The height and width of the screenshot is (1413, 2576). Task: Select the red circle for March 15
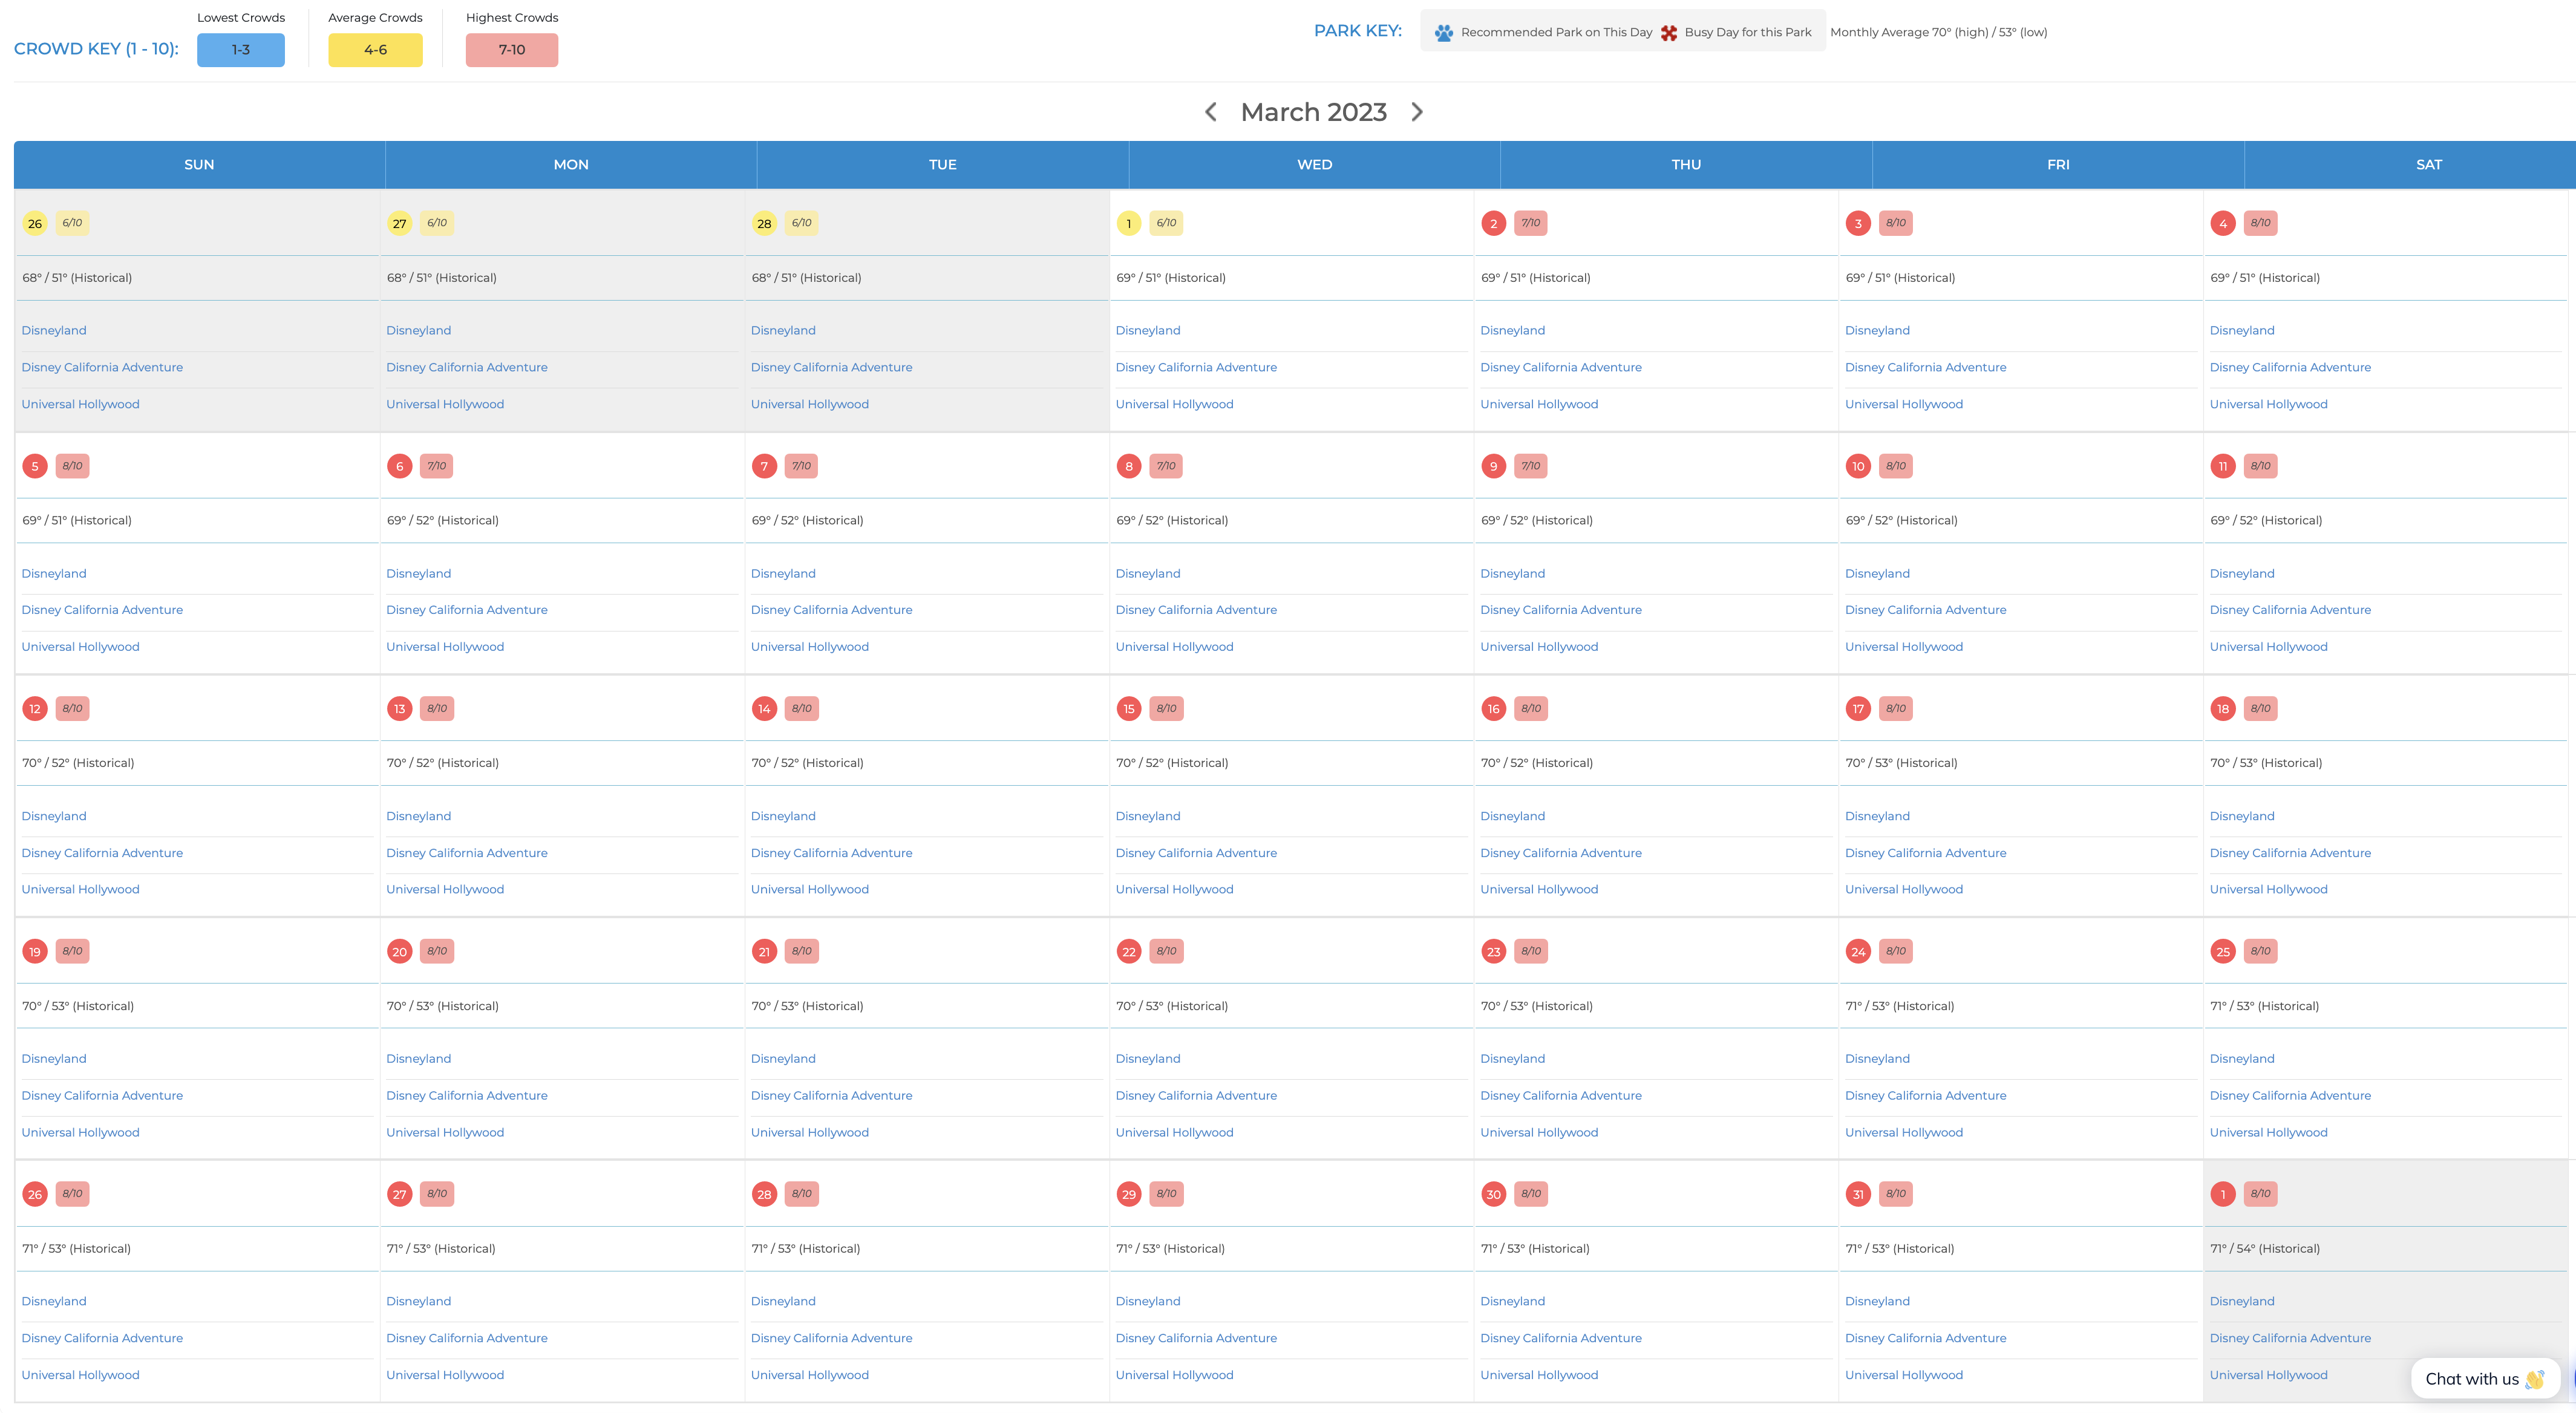coord(1129,709)
